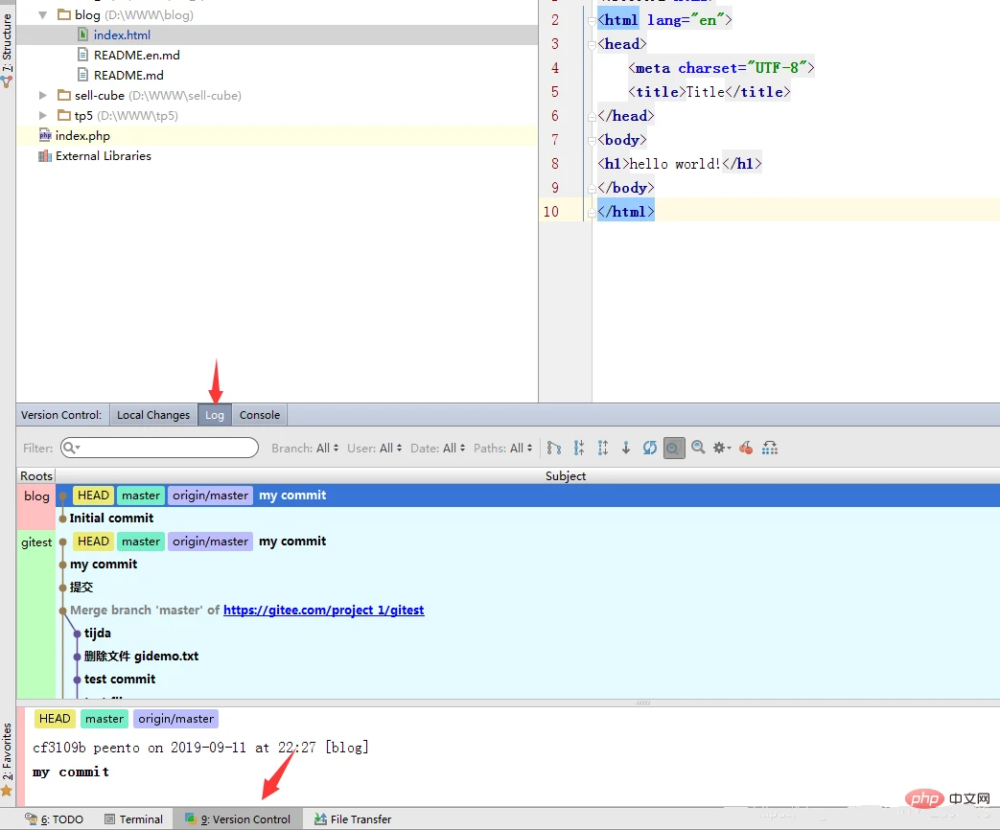Collapse the blog project folder
This screenshot has width=1000, height=830.
click(43, 15)
